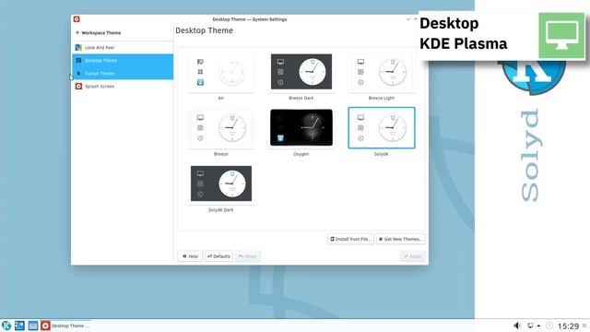Select the Oxygen theme thumbnail

click(301, 128)
